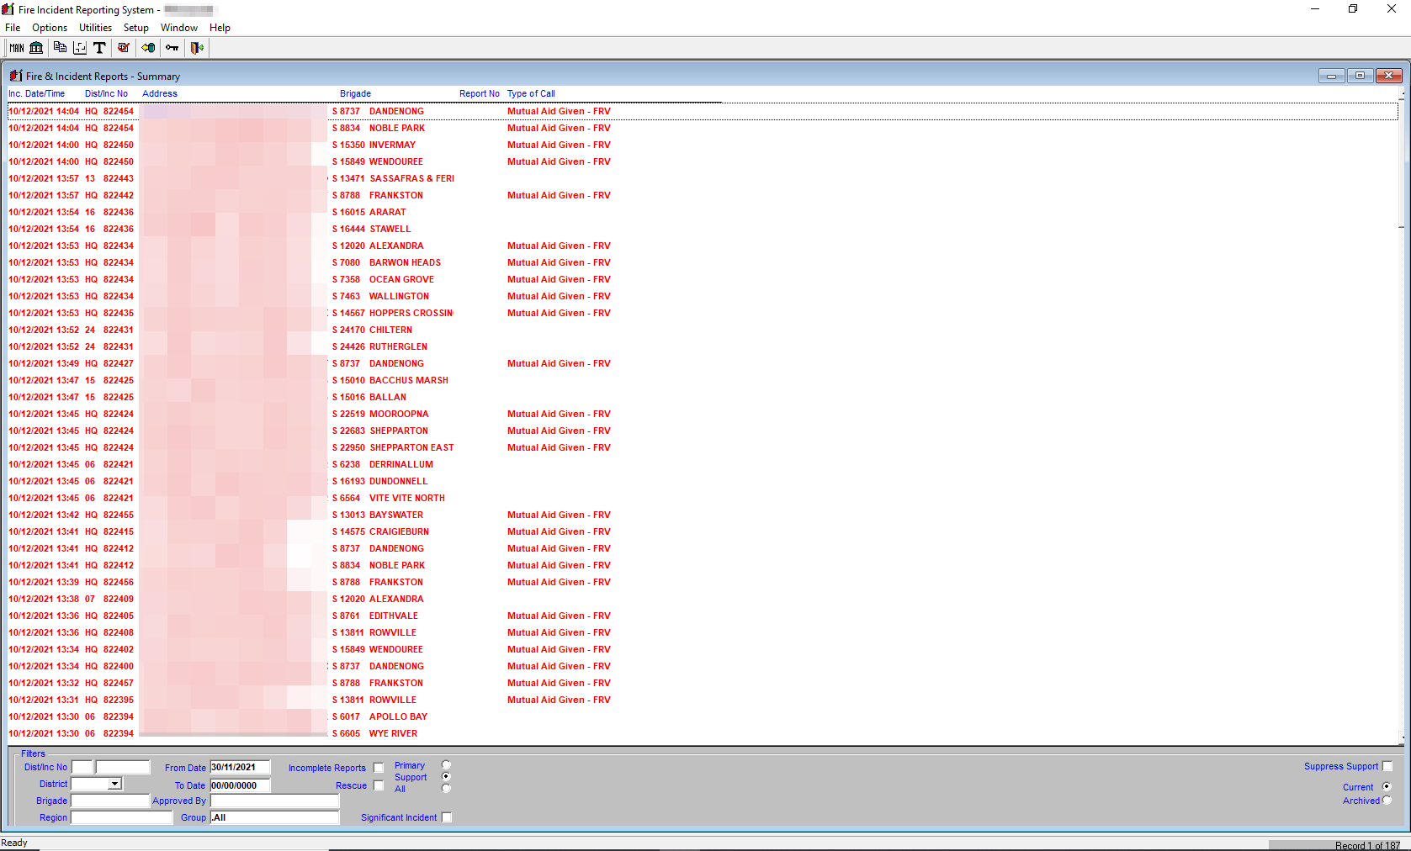Check the Suppress Support checkbox
1411x851 pixels.
[x=1387, y=766]
